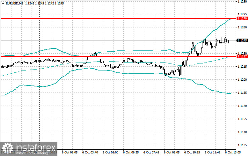Click the 6 Oct 07:45 time label

tap(151, 152)
